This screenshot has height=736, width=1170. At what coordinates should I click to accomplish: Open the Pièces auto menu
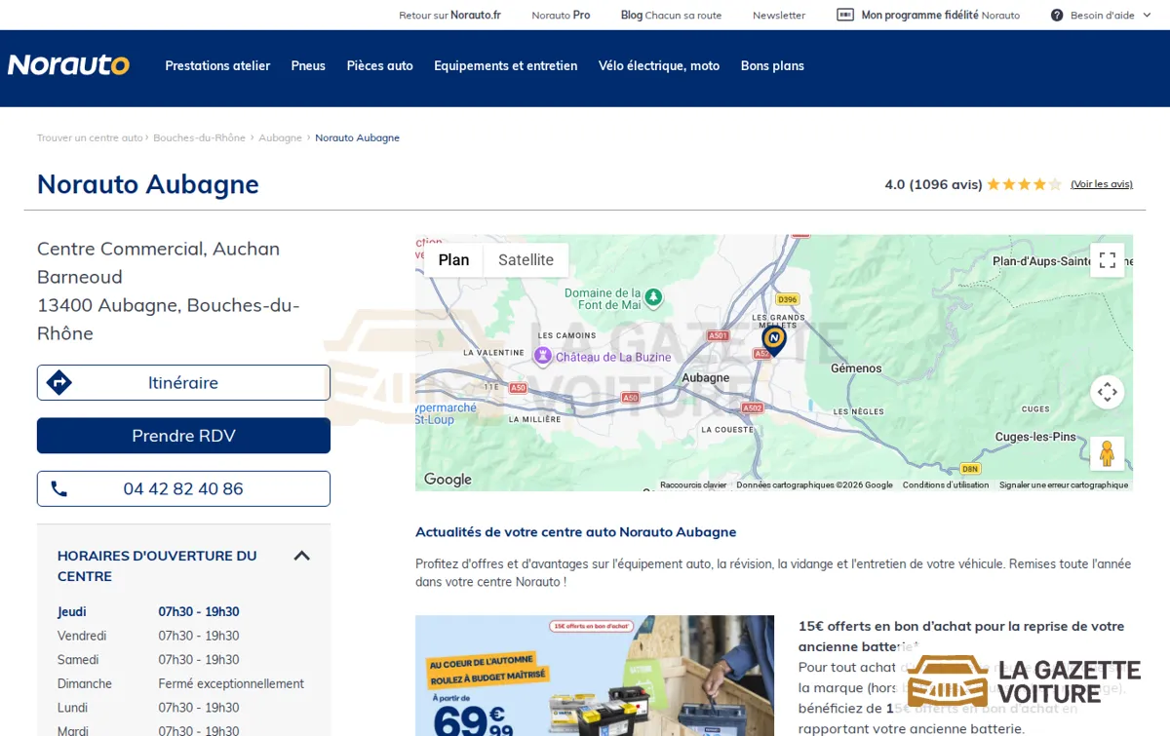coord(380,66)
